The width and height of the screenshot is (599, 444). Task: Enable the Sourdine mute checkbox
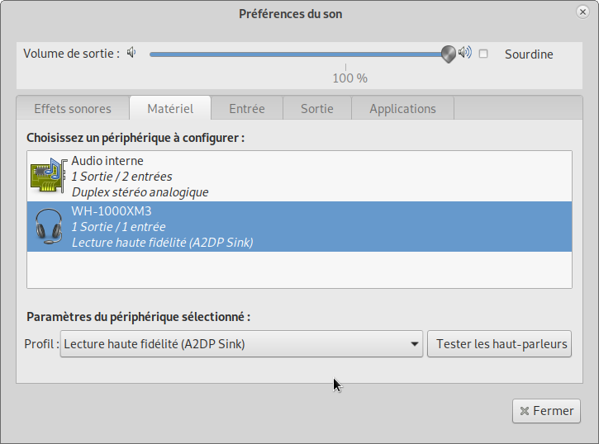pyautogui.click(x=484, y=54)
